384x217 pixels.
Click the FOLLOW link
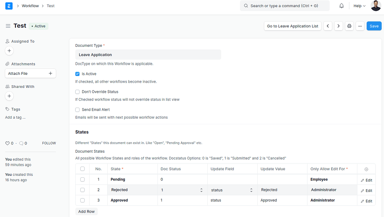49,143
